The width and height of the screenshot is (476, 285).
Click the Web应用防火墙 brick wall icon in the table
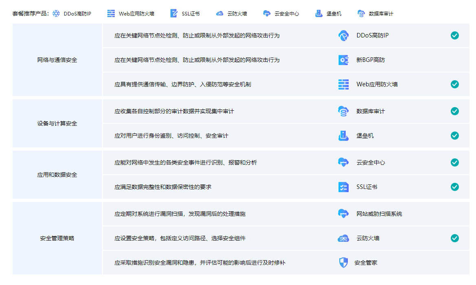click(343, 84)
